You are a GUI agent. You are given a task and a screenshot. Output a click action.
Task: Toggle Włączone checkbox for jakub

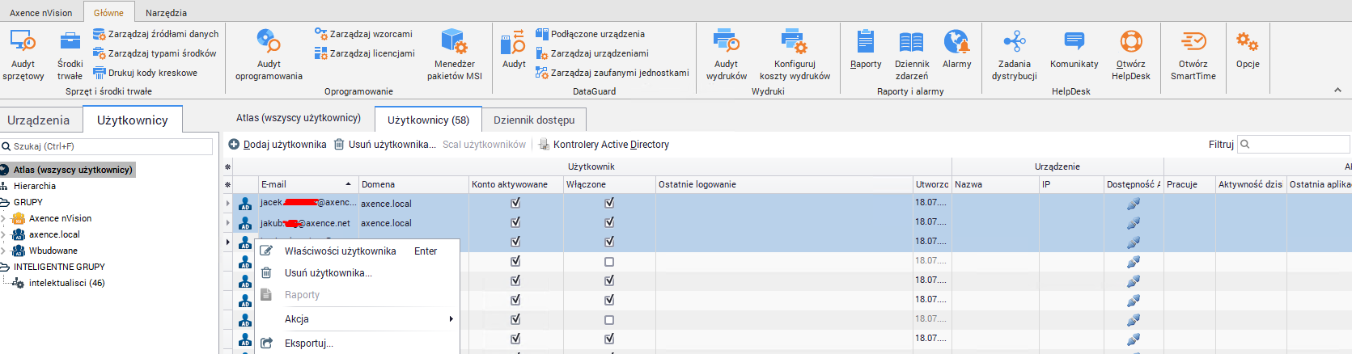609,222
